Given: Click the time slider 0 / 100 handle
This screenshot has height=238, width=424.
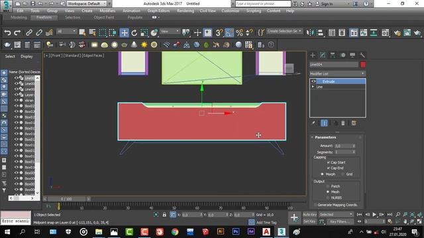Looking at the screenshot, I should (66, 199).
